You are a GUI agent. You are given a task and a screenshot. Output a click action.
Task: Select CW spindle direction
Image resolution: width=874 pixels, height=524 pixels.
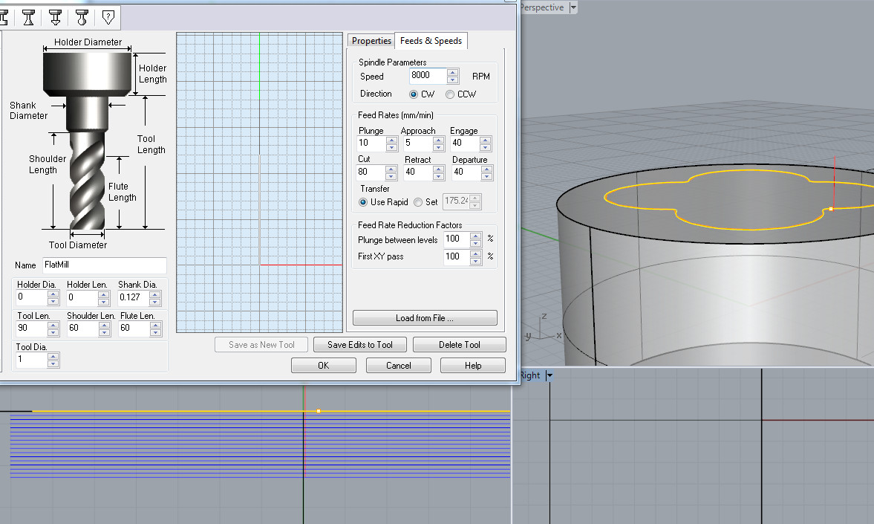tap(414, 94)
